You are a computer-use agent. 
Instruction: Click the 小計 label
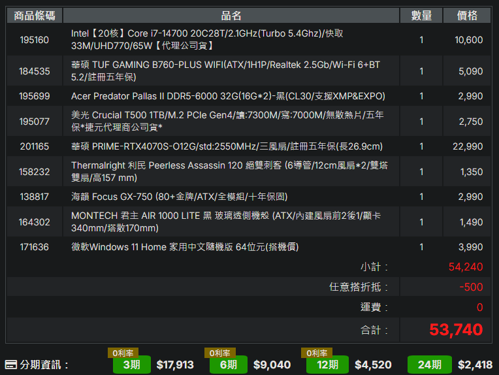pos(374,267)
